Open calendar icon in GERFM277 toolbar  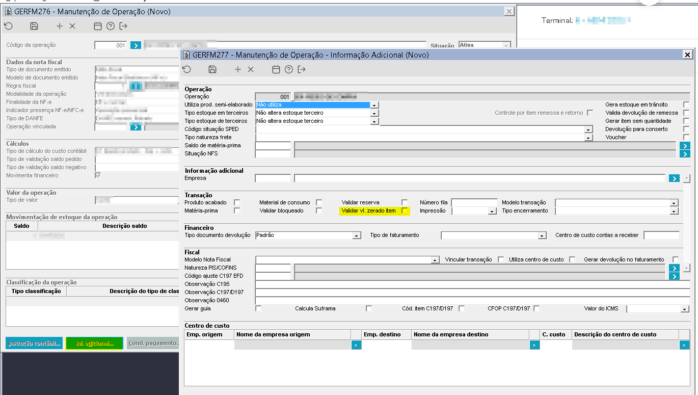[x=276, y=69]
